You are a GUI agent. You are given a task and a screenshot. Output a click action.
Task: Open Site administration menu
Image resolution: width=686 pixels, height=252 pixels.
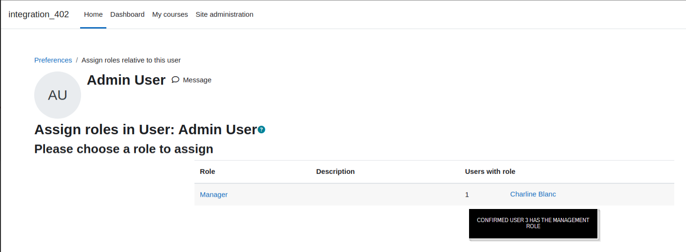(x=224, y=14)
